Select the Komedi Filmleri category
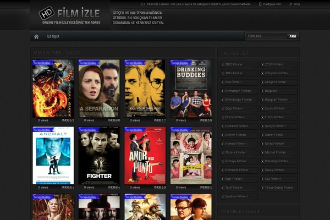Viewport: 330px width, 220px height. pyautogui.click(x=239, y=144)
